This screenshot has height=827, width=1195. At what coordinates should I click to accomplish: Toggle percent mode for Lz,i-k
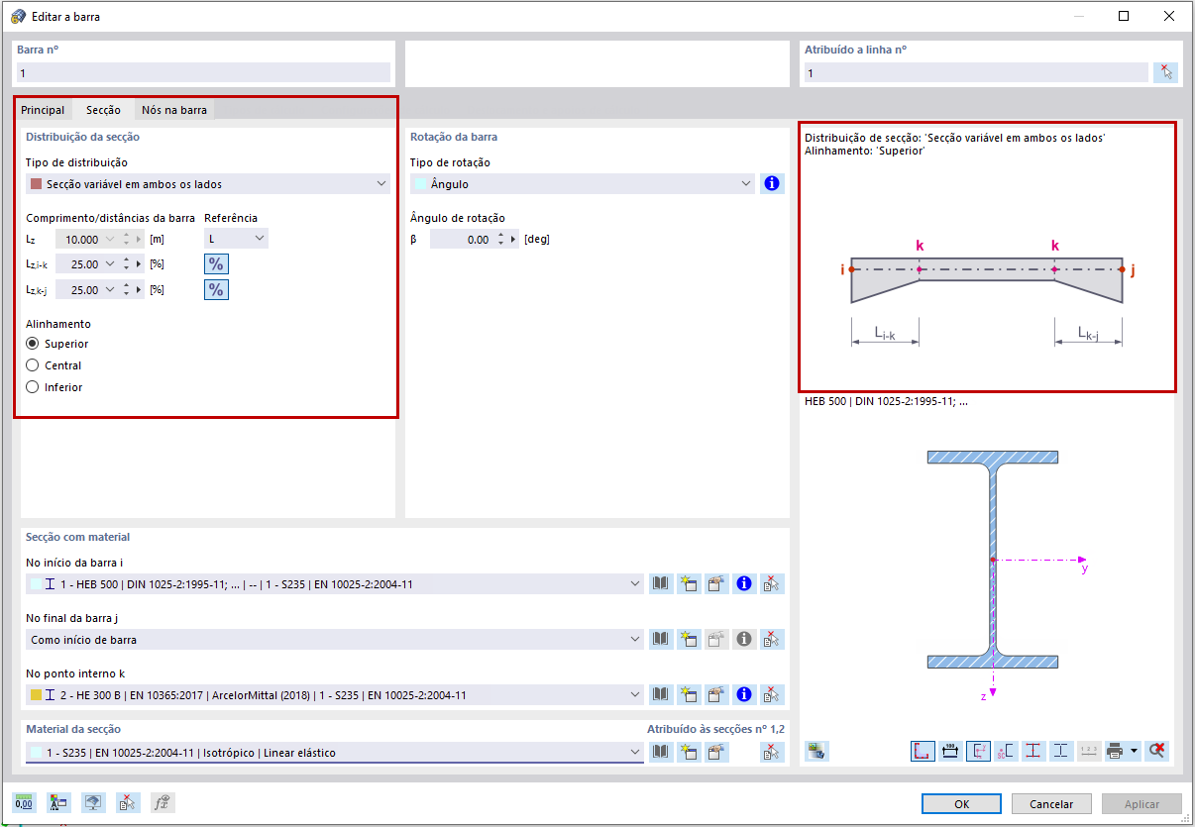pos(215,264)
